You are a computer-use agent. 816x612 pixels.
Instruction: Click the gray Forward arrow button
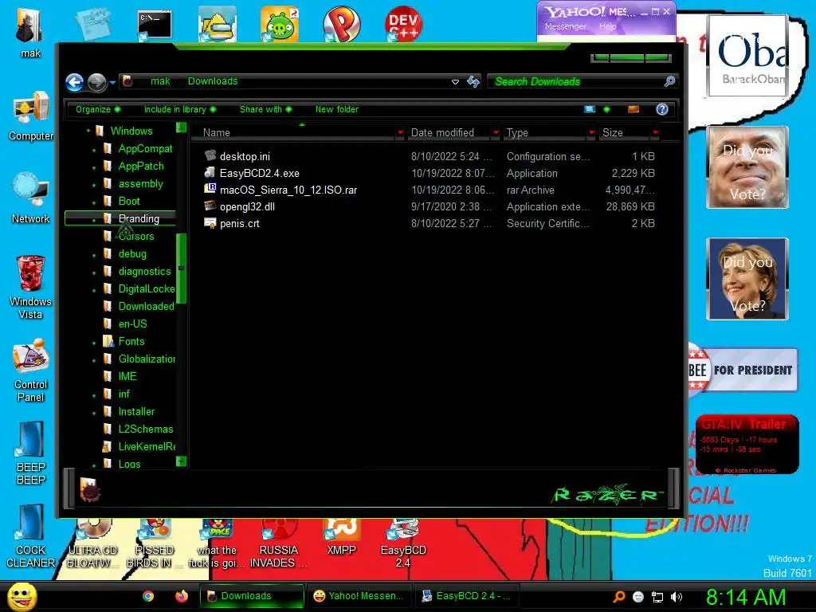click(96, 82)
